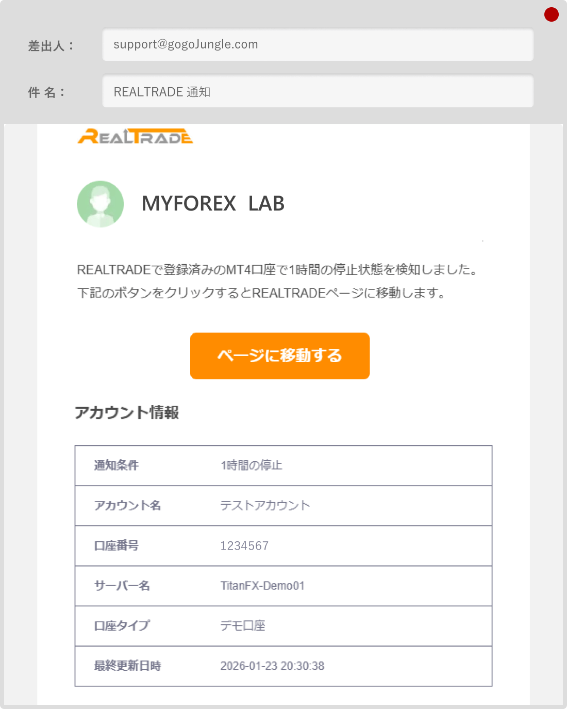Click the 口座番号 row label
Image resolution: width=567 pixels, height=709 pixels.
tap(116, 545)
